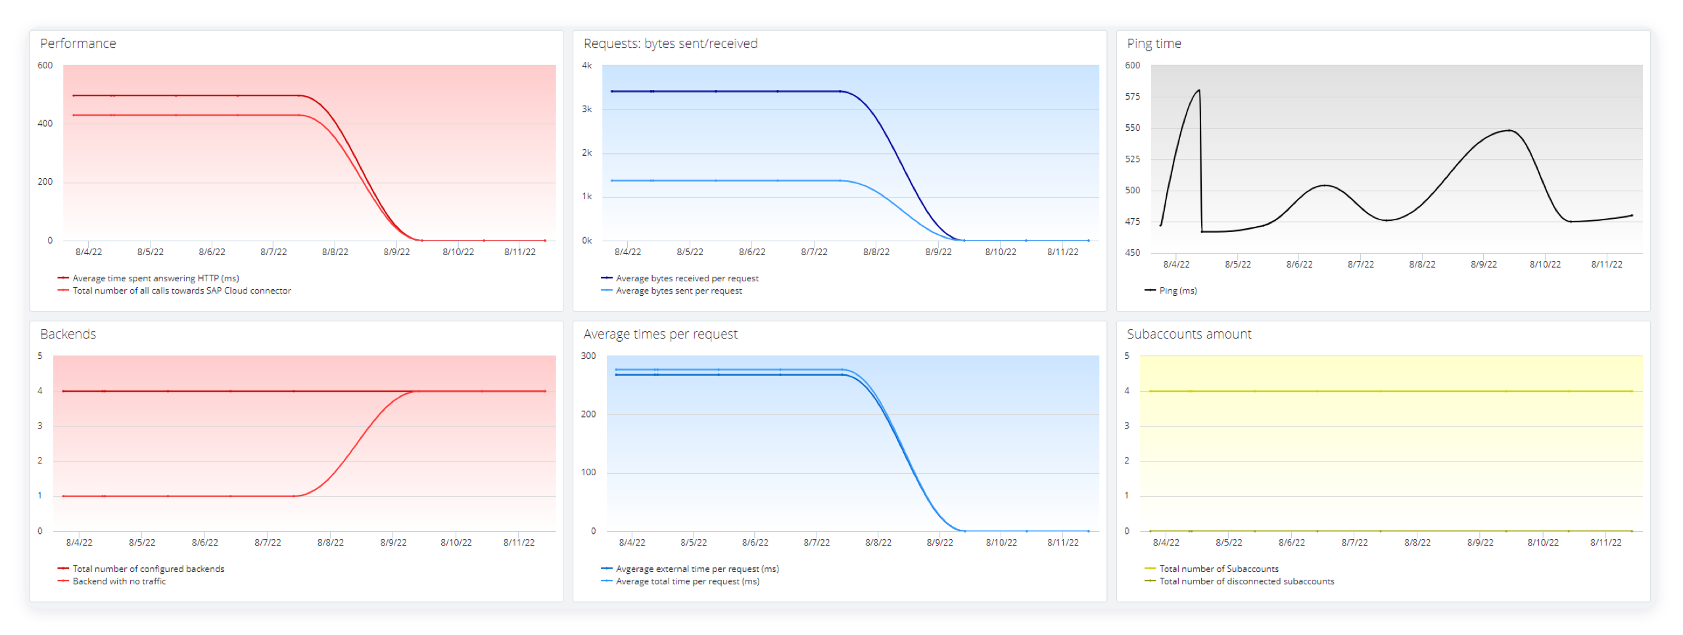Screen dimensions: 1683x635
Task: Toggle the 'Ping (ms)' legend entry
Action: point(1171,291)
